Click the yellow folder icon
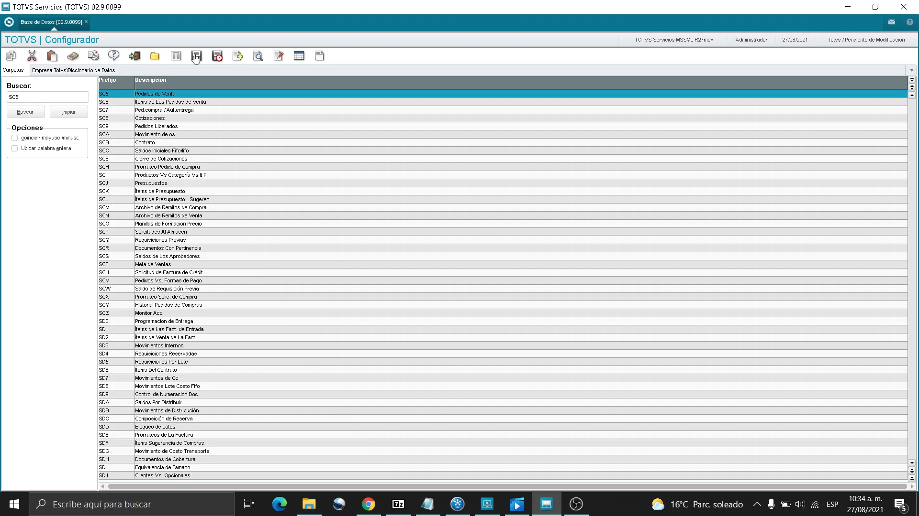 click(x=155, y=56)
